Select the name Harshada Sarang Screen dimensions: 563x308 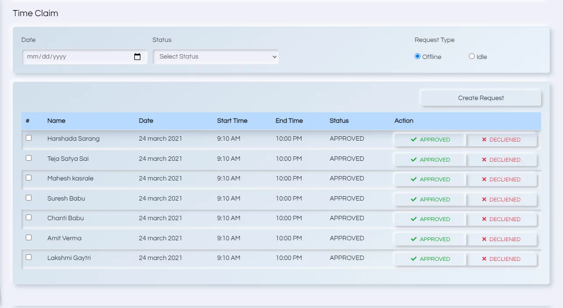tap(73, 138)
